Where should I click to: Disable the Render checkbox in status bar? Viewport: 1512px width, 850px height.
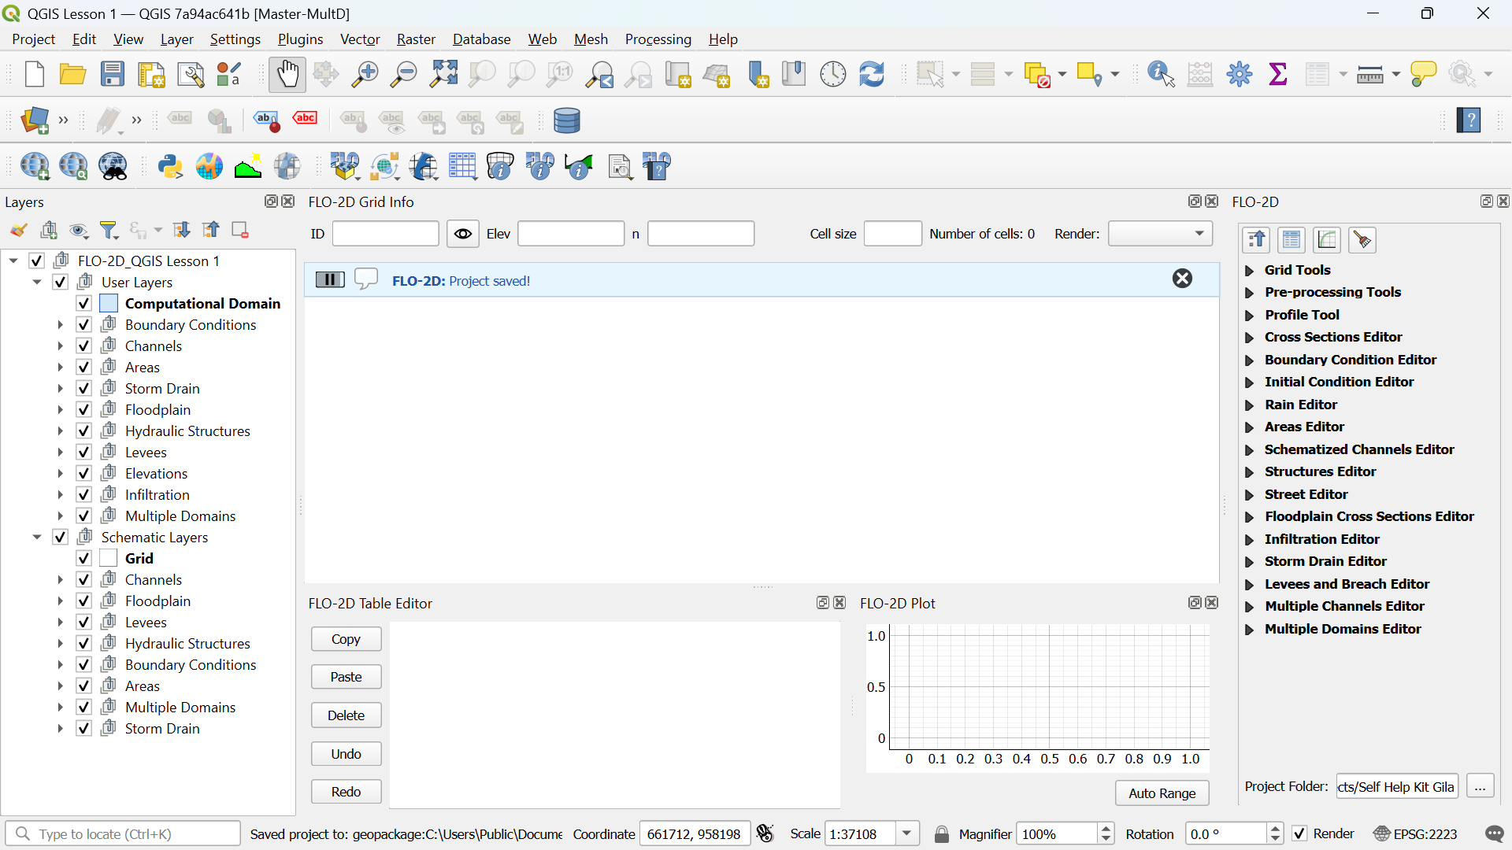click(x=1300, y=833)
